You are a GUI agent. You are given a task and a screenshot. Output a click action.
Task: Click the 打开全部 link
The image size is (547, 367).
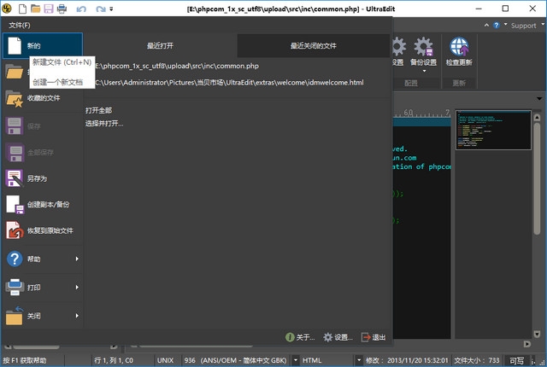click(99, 110)
